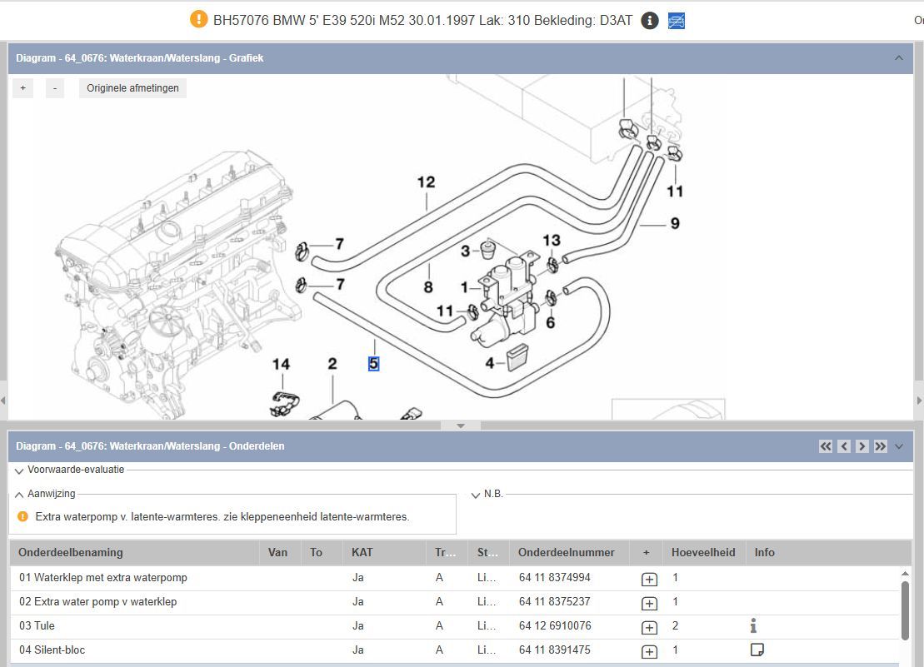Jump to first diagram with double-left arrow
924x667 pixels.
(x=826, y=446)
